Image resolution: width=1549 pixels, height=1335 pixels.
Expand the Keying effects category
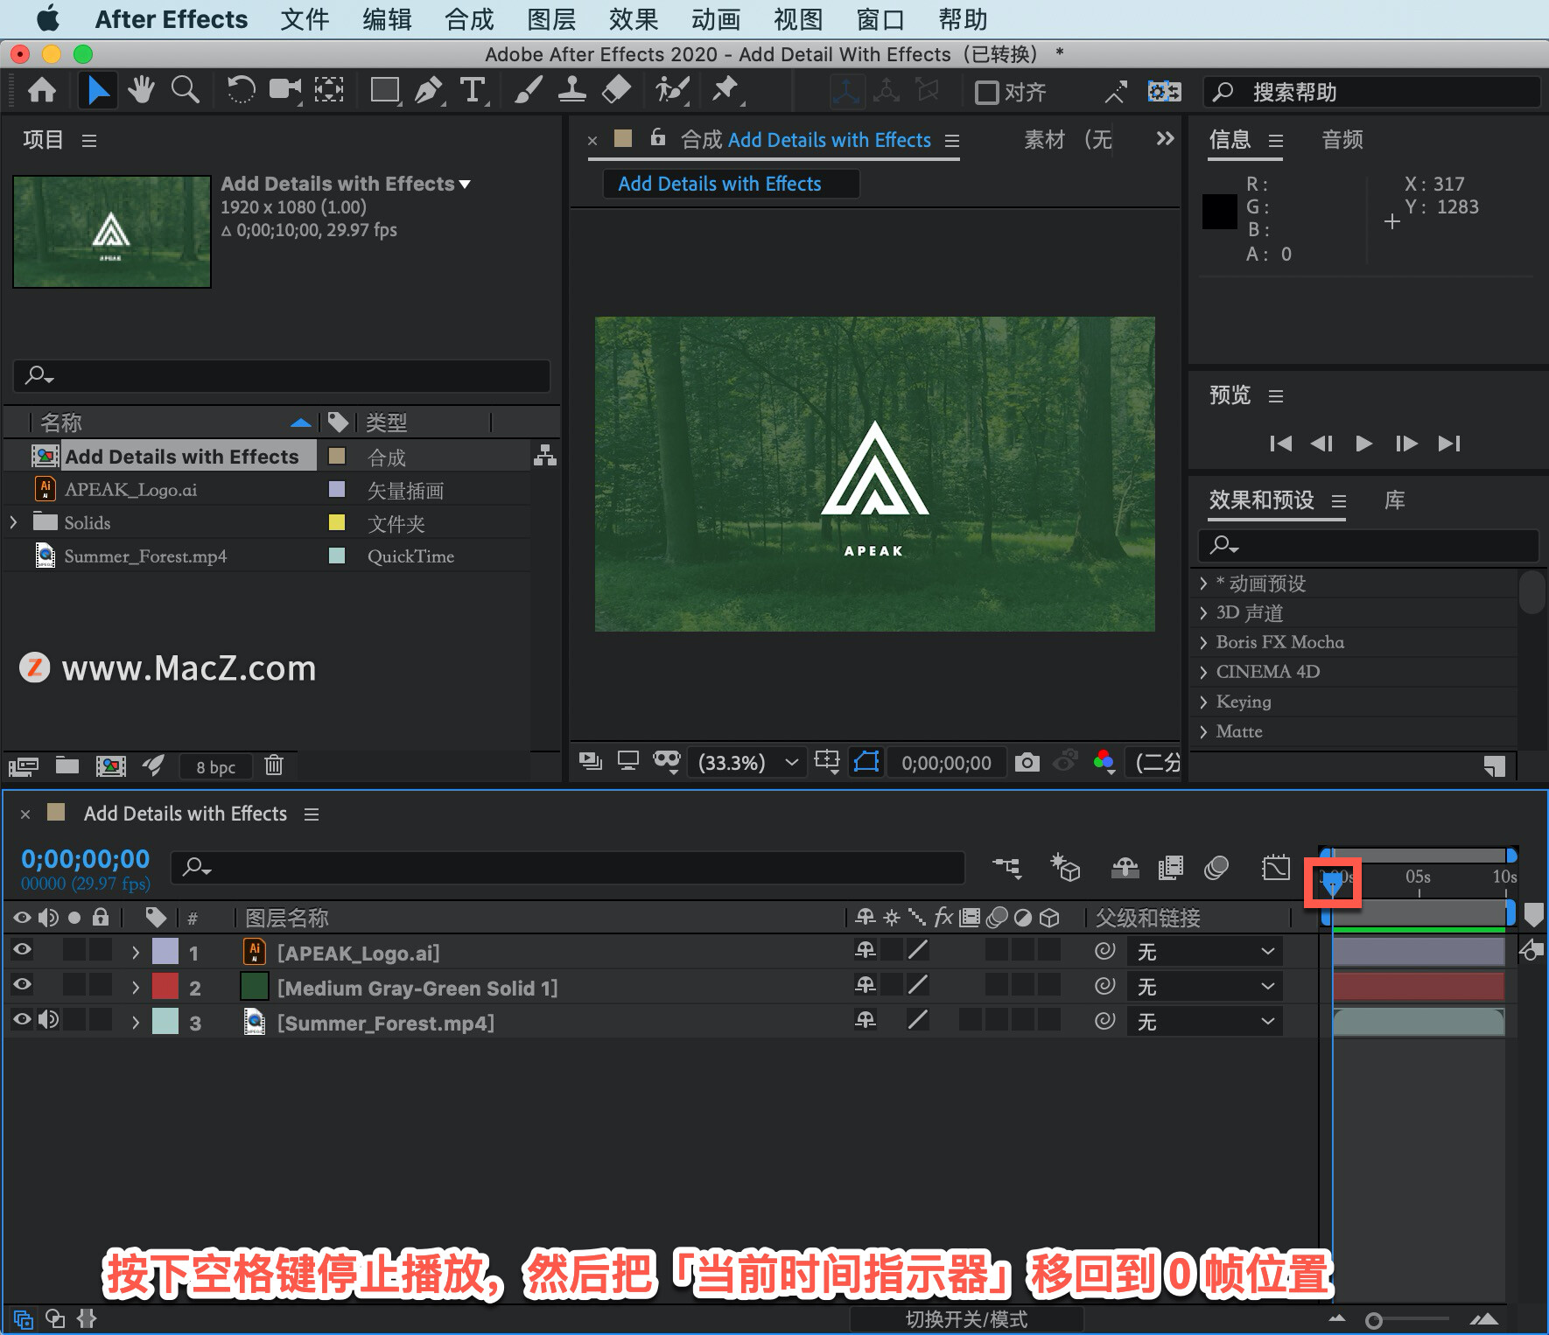click(1203, 702)
